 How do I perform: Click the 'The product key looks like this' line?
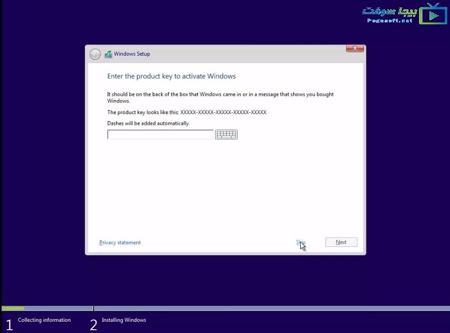click(x=187, y=112)
